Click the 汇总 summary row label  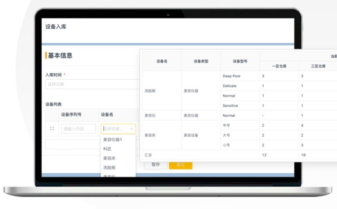pyautogui.click(x=148, y=155)
